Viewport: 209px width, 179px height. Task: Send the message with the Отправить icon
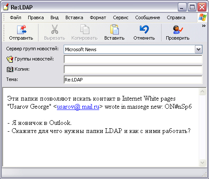21,30
